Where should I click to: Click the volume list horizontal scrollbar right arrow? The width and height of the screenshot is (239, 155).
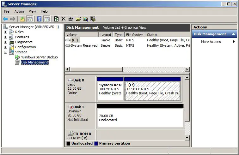coord(187,69)
